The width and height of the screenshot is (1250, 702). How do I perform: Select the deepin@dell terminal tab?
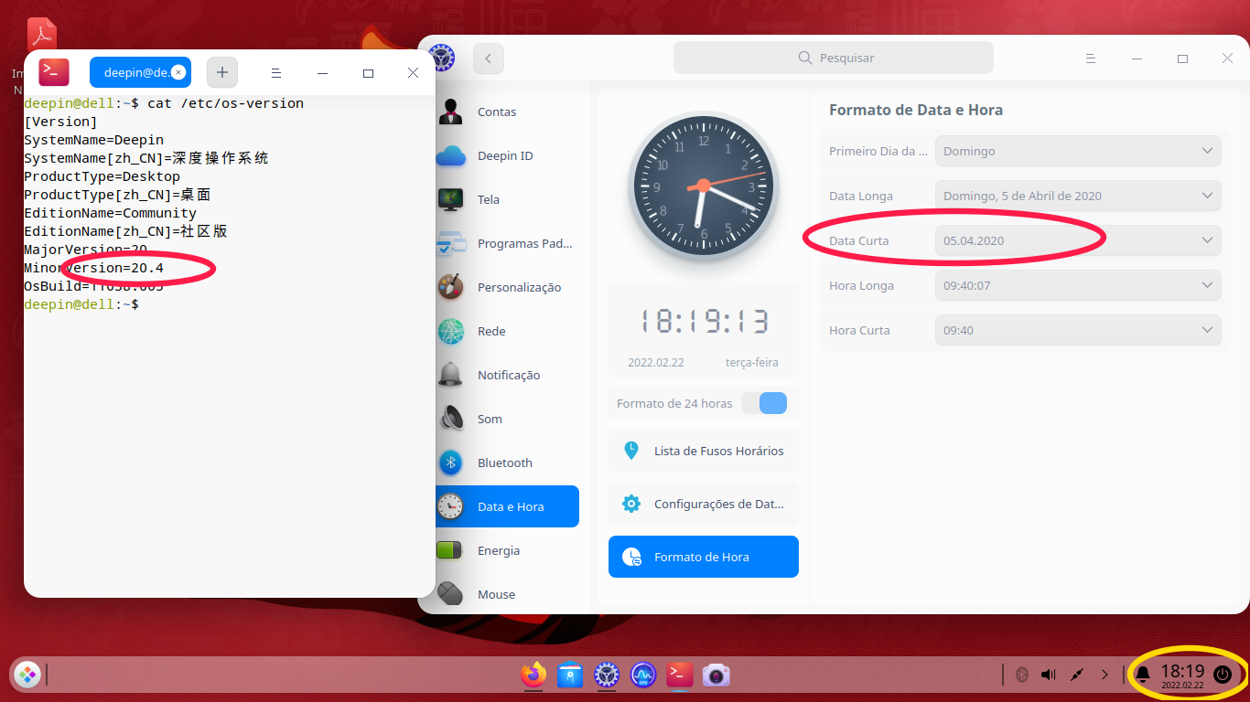point(140,72)
